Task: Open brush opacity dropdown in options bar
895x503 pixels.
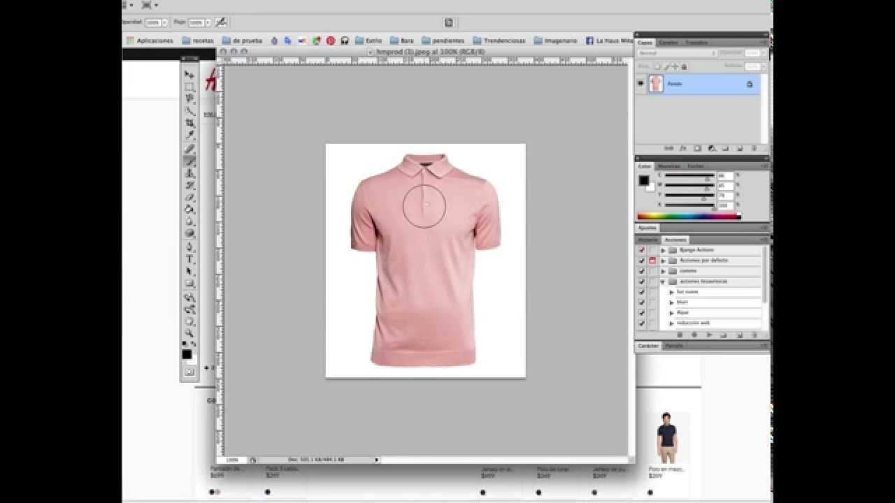Action: point(165,22)
